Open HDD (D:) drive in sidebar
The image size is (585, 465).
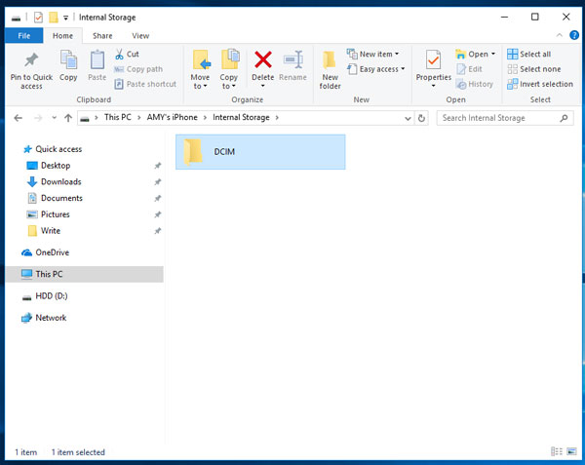[45, 296]
